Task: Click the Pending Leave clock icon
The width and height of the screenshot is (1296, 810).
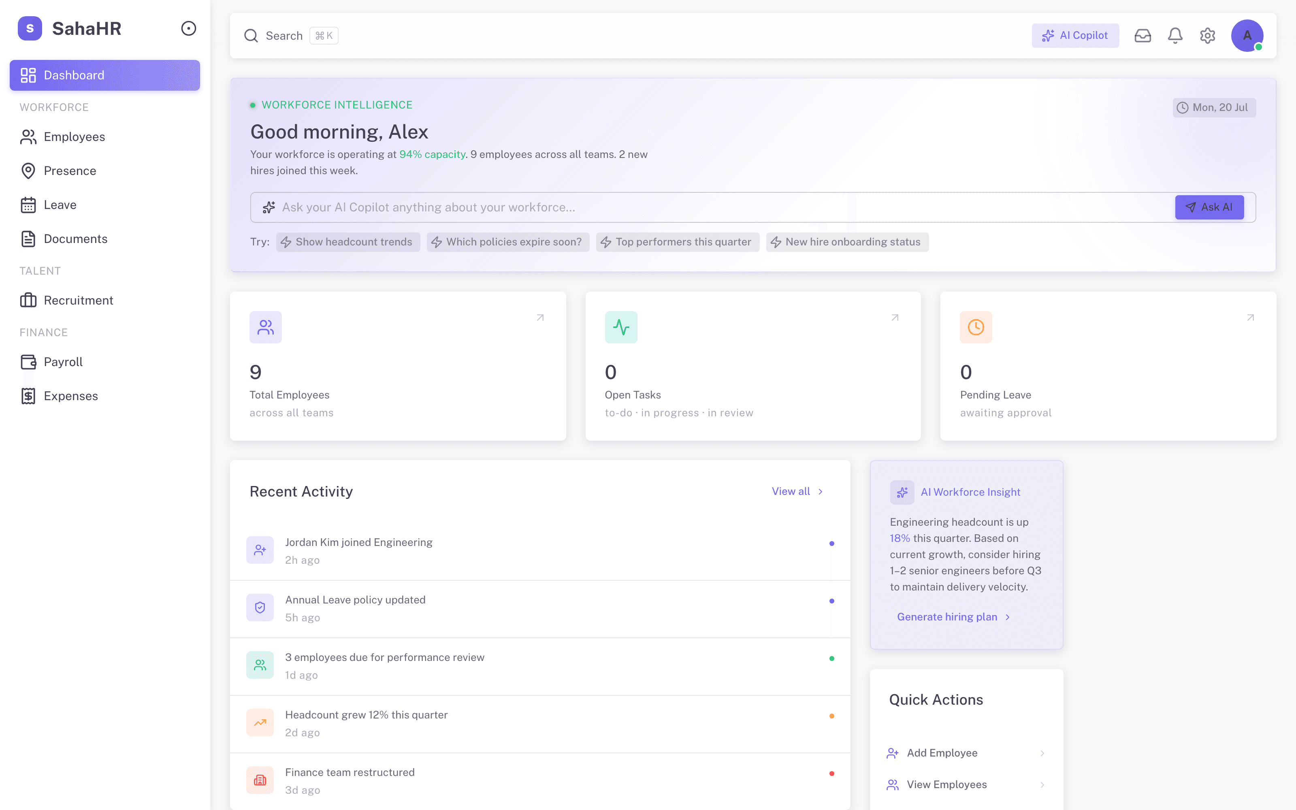Action: [x=976, y=327]
